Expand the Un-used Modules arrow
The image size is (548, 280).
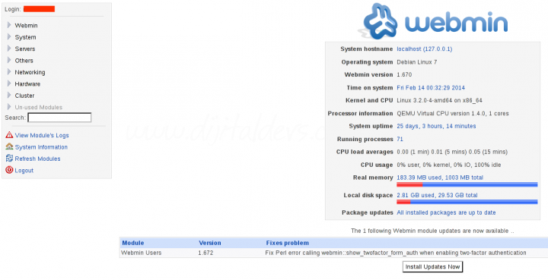click(9, 107)
